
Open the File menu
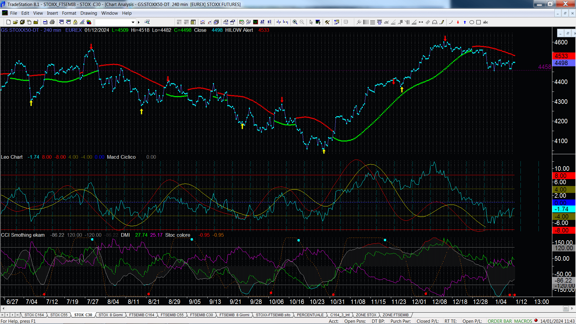[x=13, y=13]
